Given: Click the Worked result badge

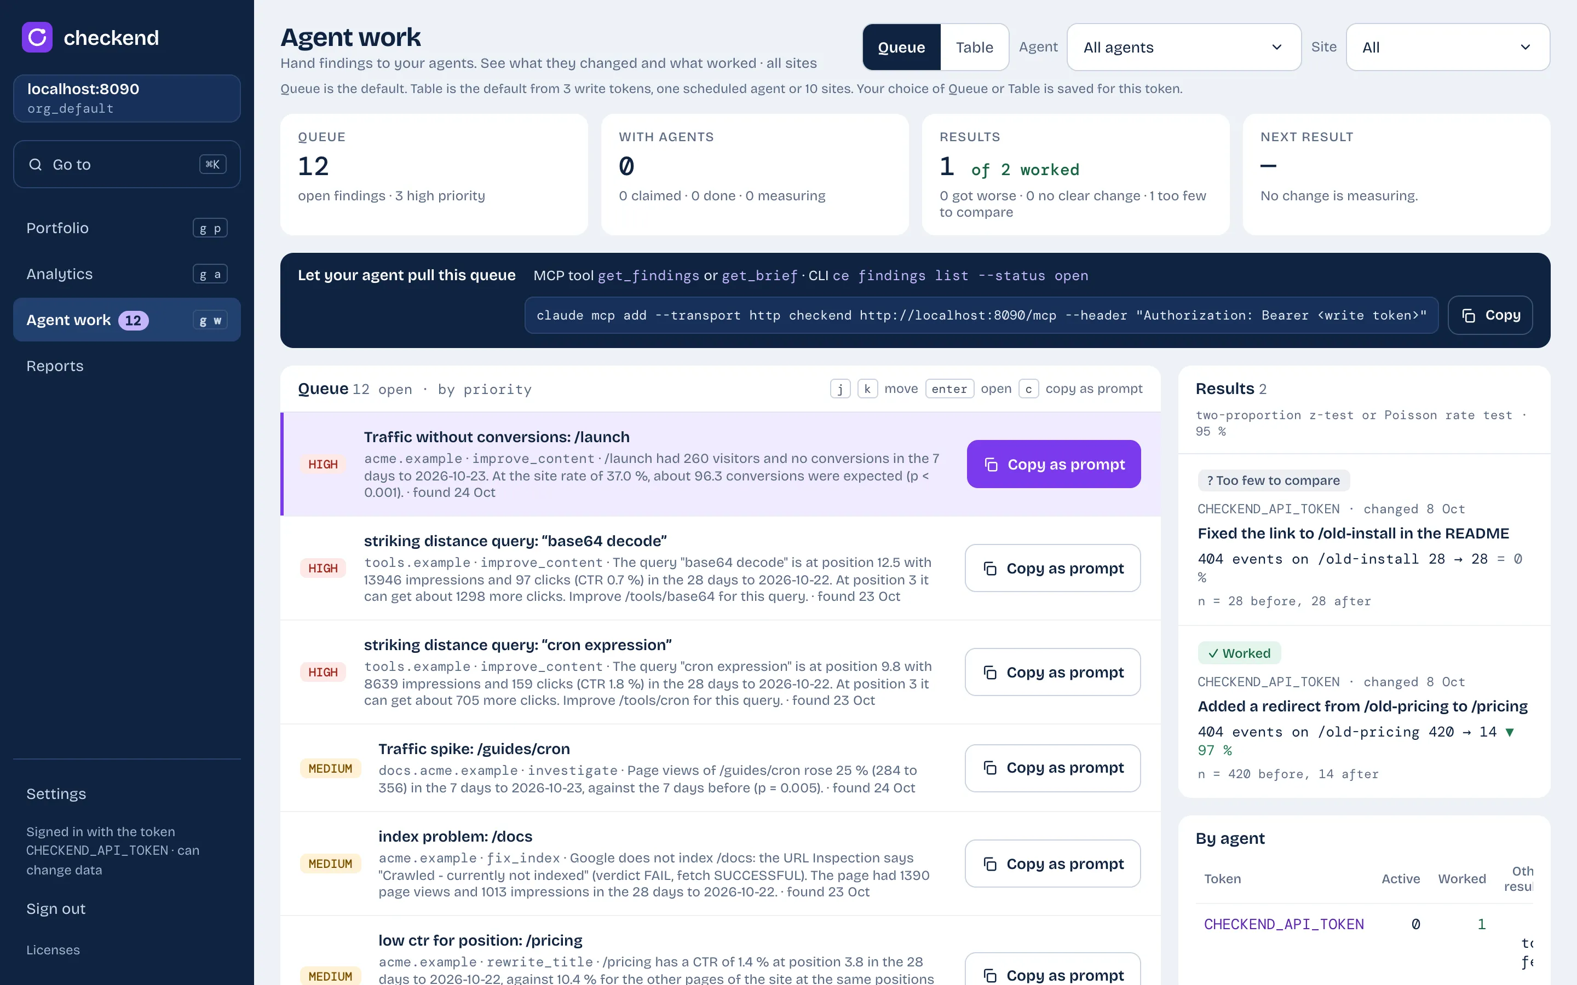Looking at the screenshot, I should (x=1239, y=653).
